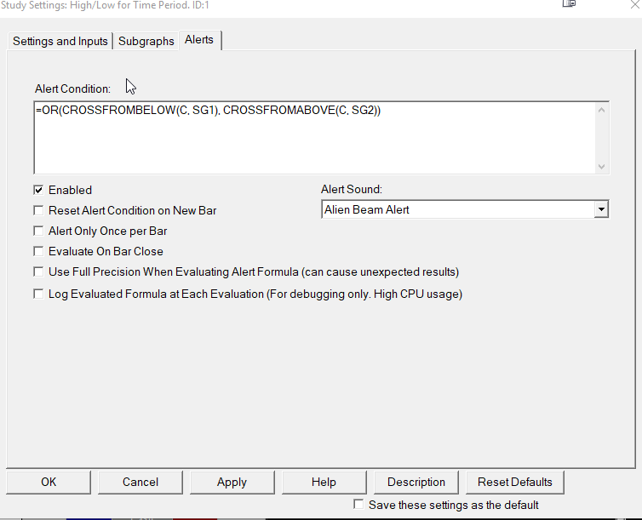642x520 pixels.
Task: Select the Alerts tab
Action: point(199,40)
